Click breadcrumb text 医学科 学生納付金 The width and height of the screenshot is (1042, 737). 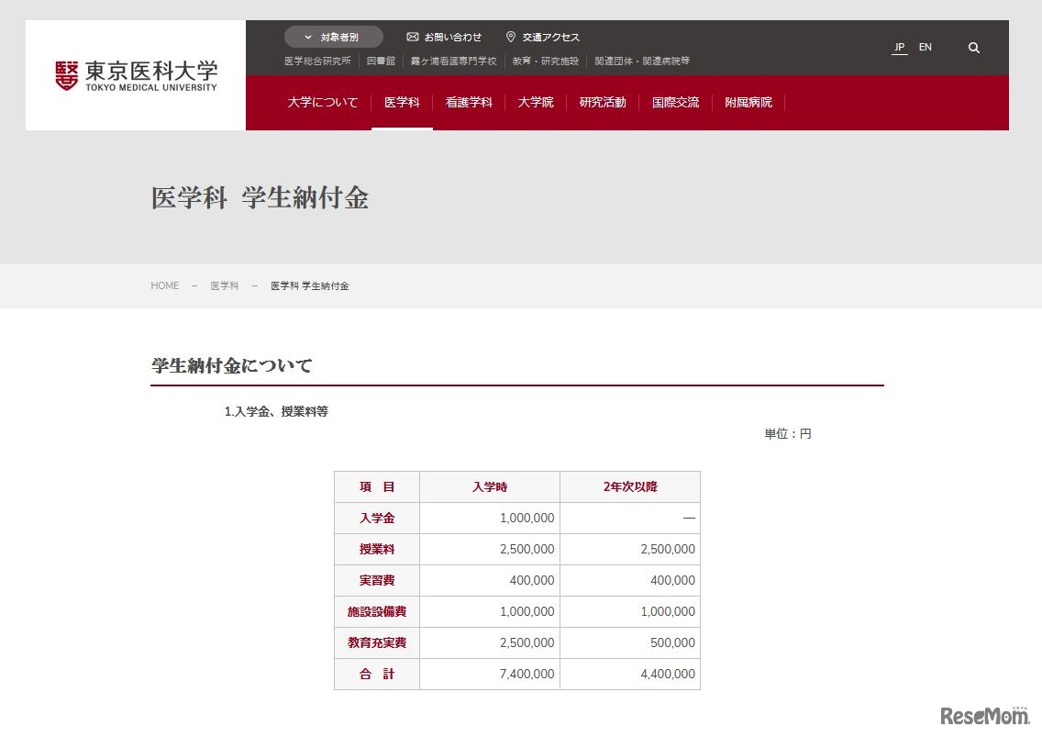pos(310,286)
